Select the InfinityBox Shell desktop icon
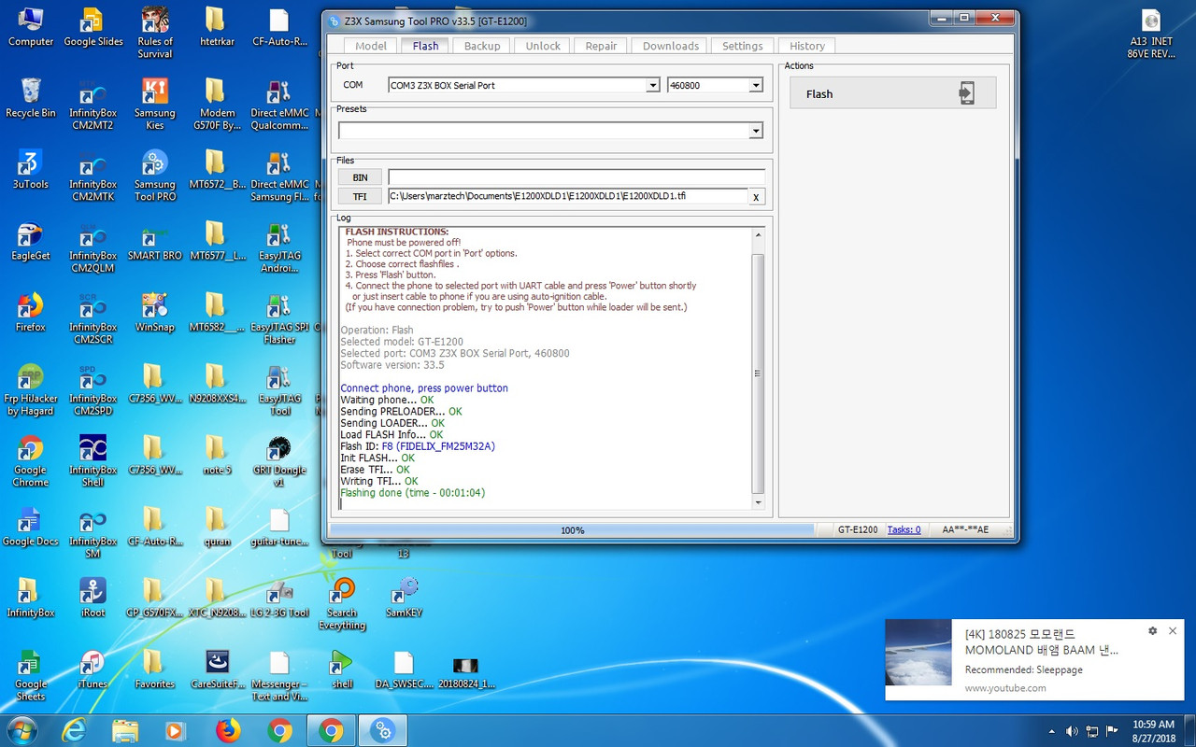Viewport: 1196px width, 747px height. point(93,462)
